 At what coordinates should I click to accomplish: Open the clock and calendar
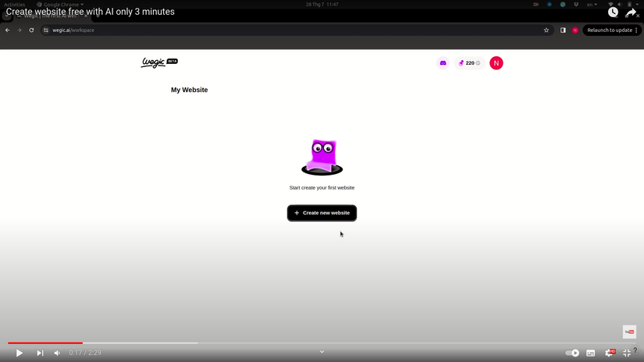[x=322, y=4]
